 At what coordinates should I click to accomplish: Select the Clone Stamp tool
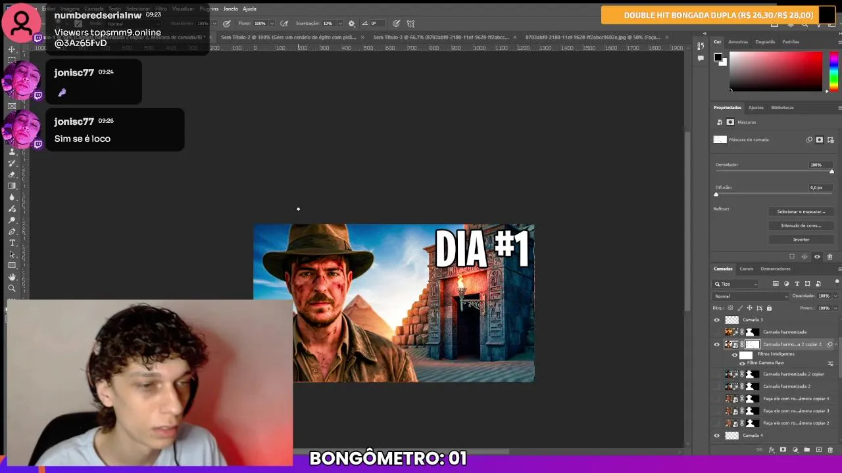coord(12,152)
